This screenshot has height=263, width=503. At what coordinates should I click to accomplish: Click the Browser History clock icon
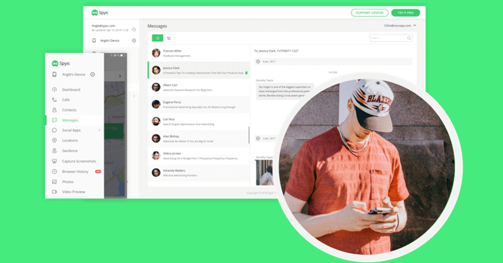[x=54, y=172]
